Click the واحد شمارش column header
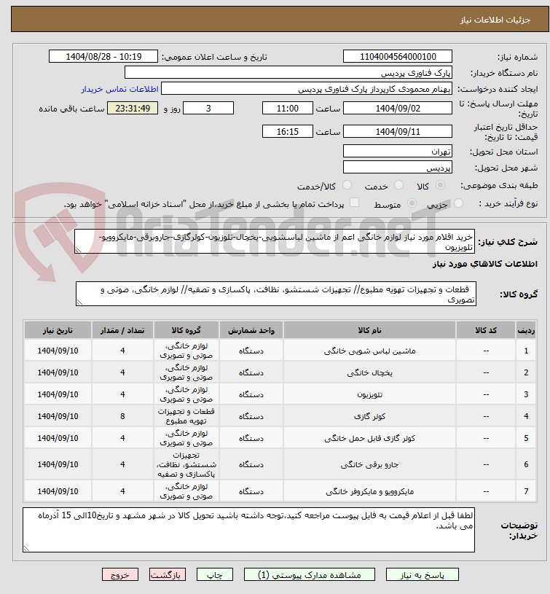 pos(251,330)
